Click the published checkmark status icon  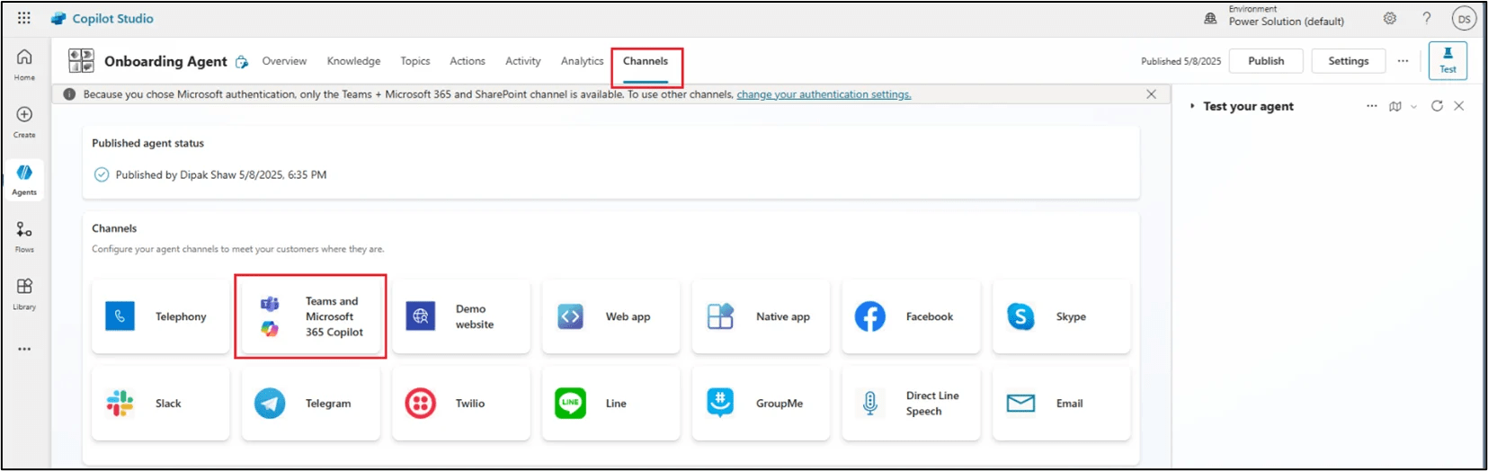point(102,175)
